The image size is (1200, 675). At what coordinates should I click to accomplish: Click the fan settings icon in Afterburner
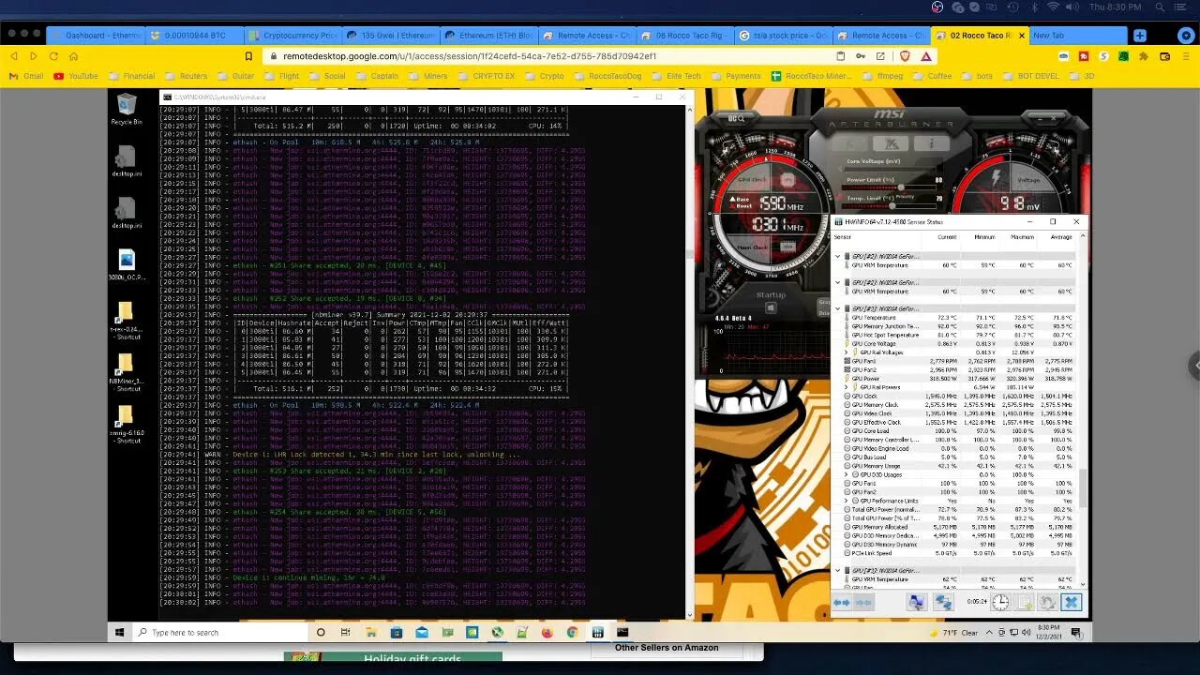click(x=891, y=143)
